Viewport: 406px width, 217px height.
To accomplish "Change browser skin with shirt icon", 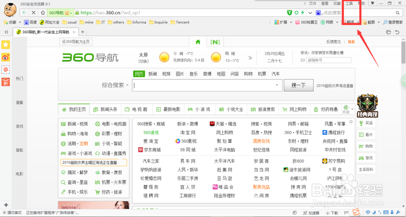I will coord(373,3).
